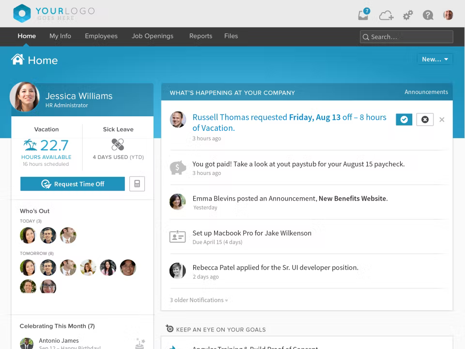Approve Russell Thomas's vacation request

coord(404,119)
